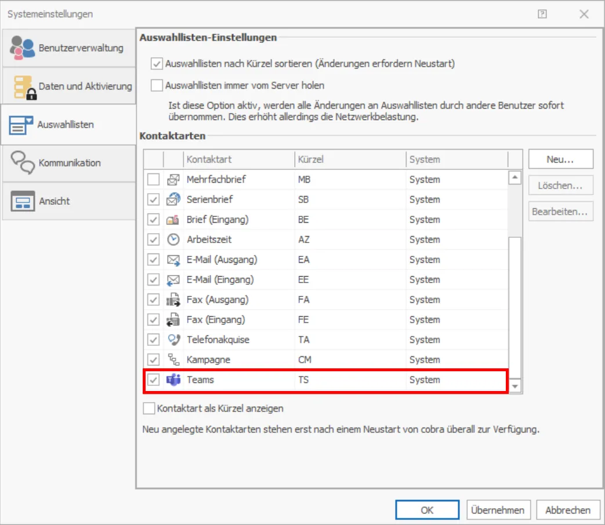Uncheck the Teams row checkbox
The image size is (605, 525).
pos(153,380)
